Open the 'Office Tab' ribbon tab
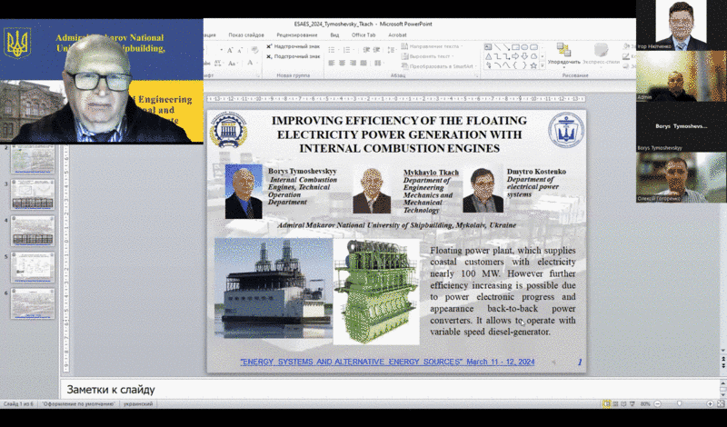Screen dimensions: 727x427 pos(363,35)
